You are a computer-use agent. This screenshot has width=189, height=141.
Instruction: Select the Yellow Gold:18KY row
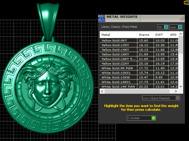(x=139, y=54)
